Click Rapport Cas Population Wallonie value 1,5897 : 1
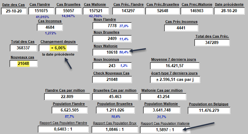The image size is (248, 134). (165, 130)
